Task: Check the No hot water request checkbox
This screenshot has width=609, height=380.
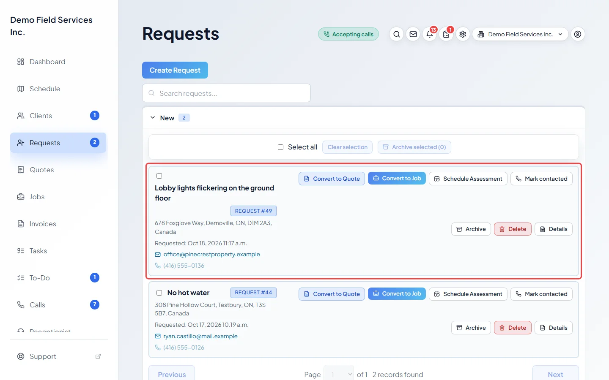Action: 159,293
